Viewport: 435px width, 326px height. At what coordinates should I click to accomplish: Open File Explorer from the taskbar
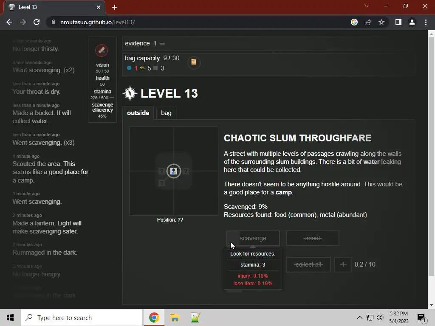[x=175, y=318]
